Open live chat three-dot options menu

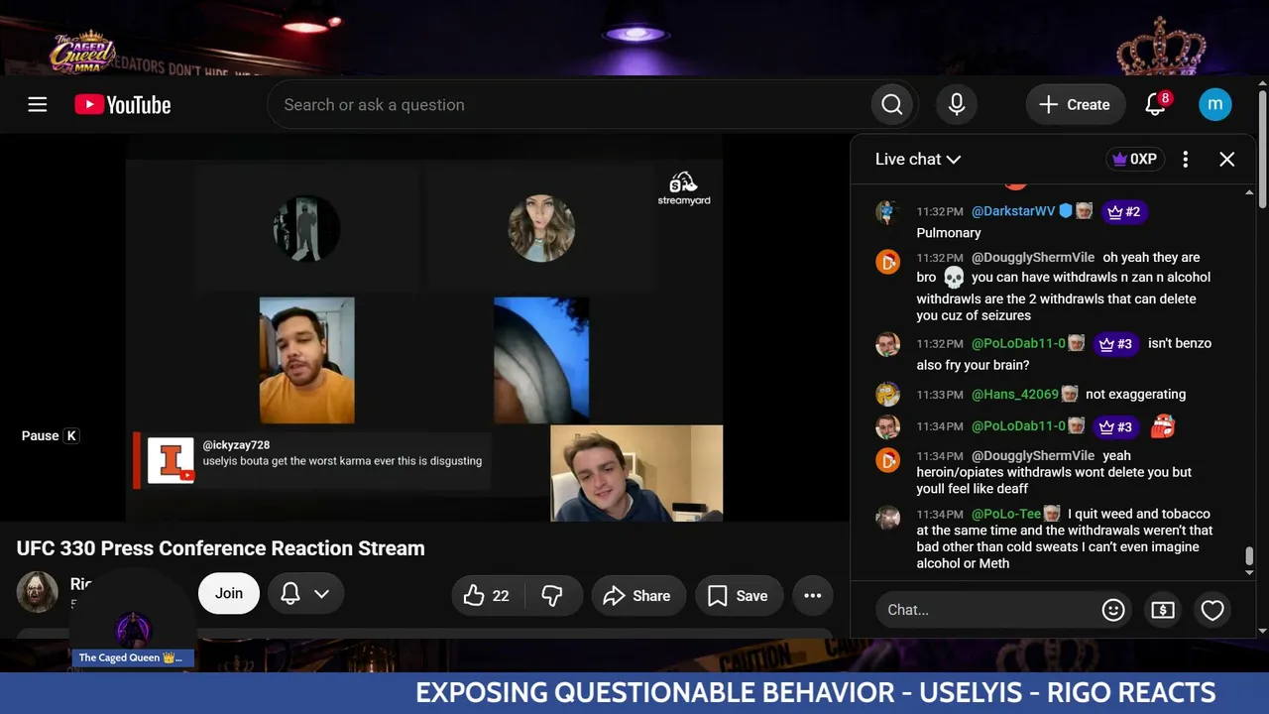pyautogui.click(x=1186, y=159)
